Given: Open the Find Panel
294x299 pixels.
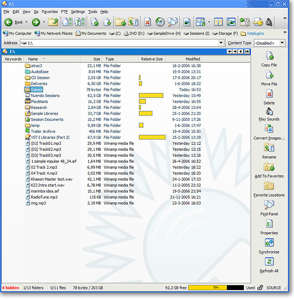Looking at the screenshot, I should tap(269, 205).
